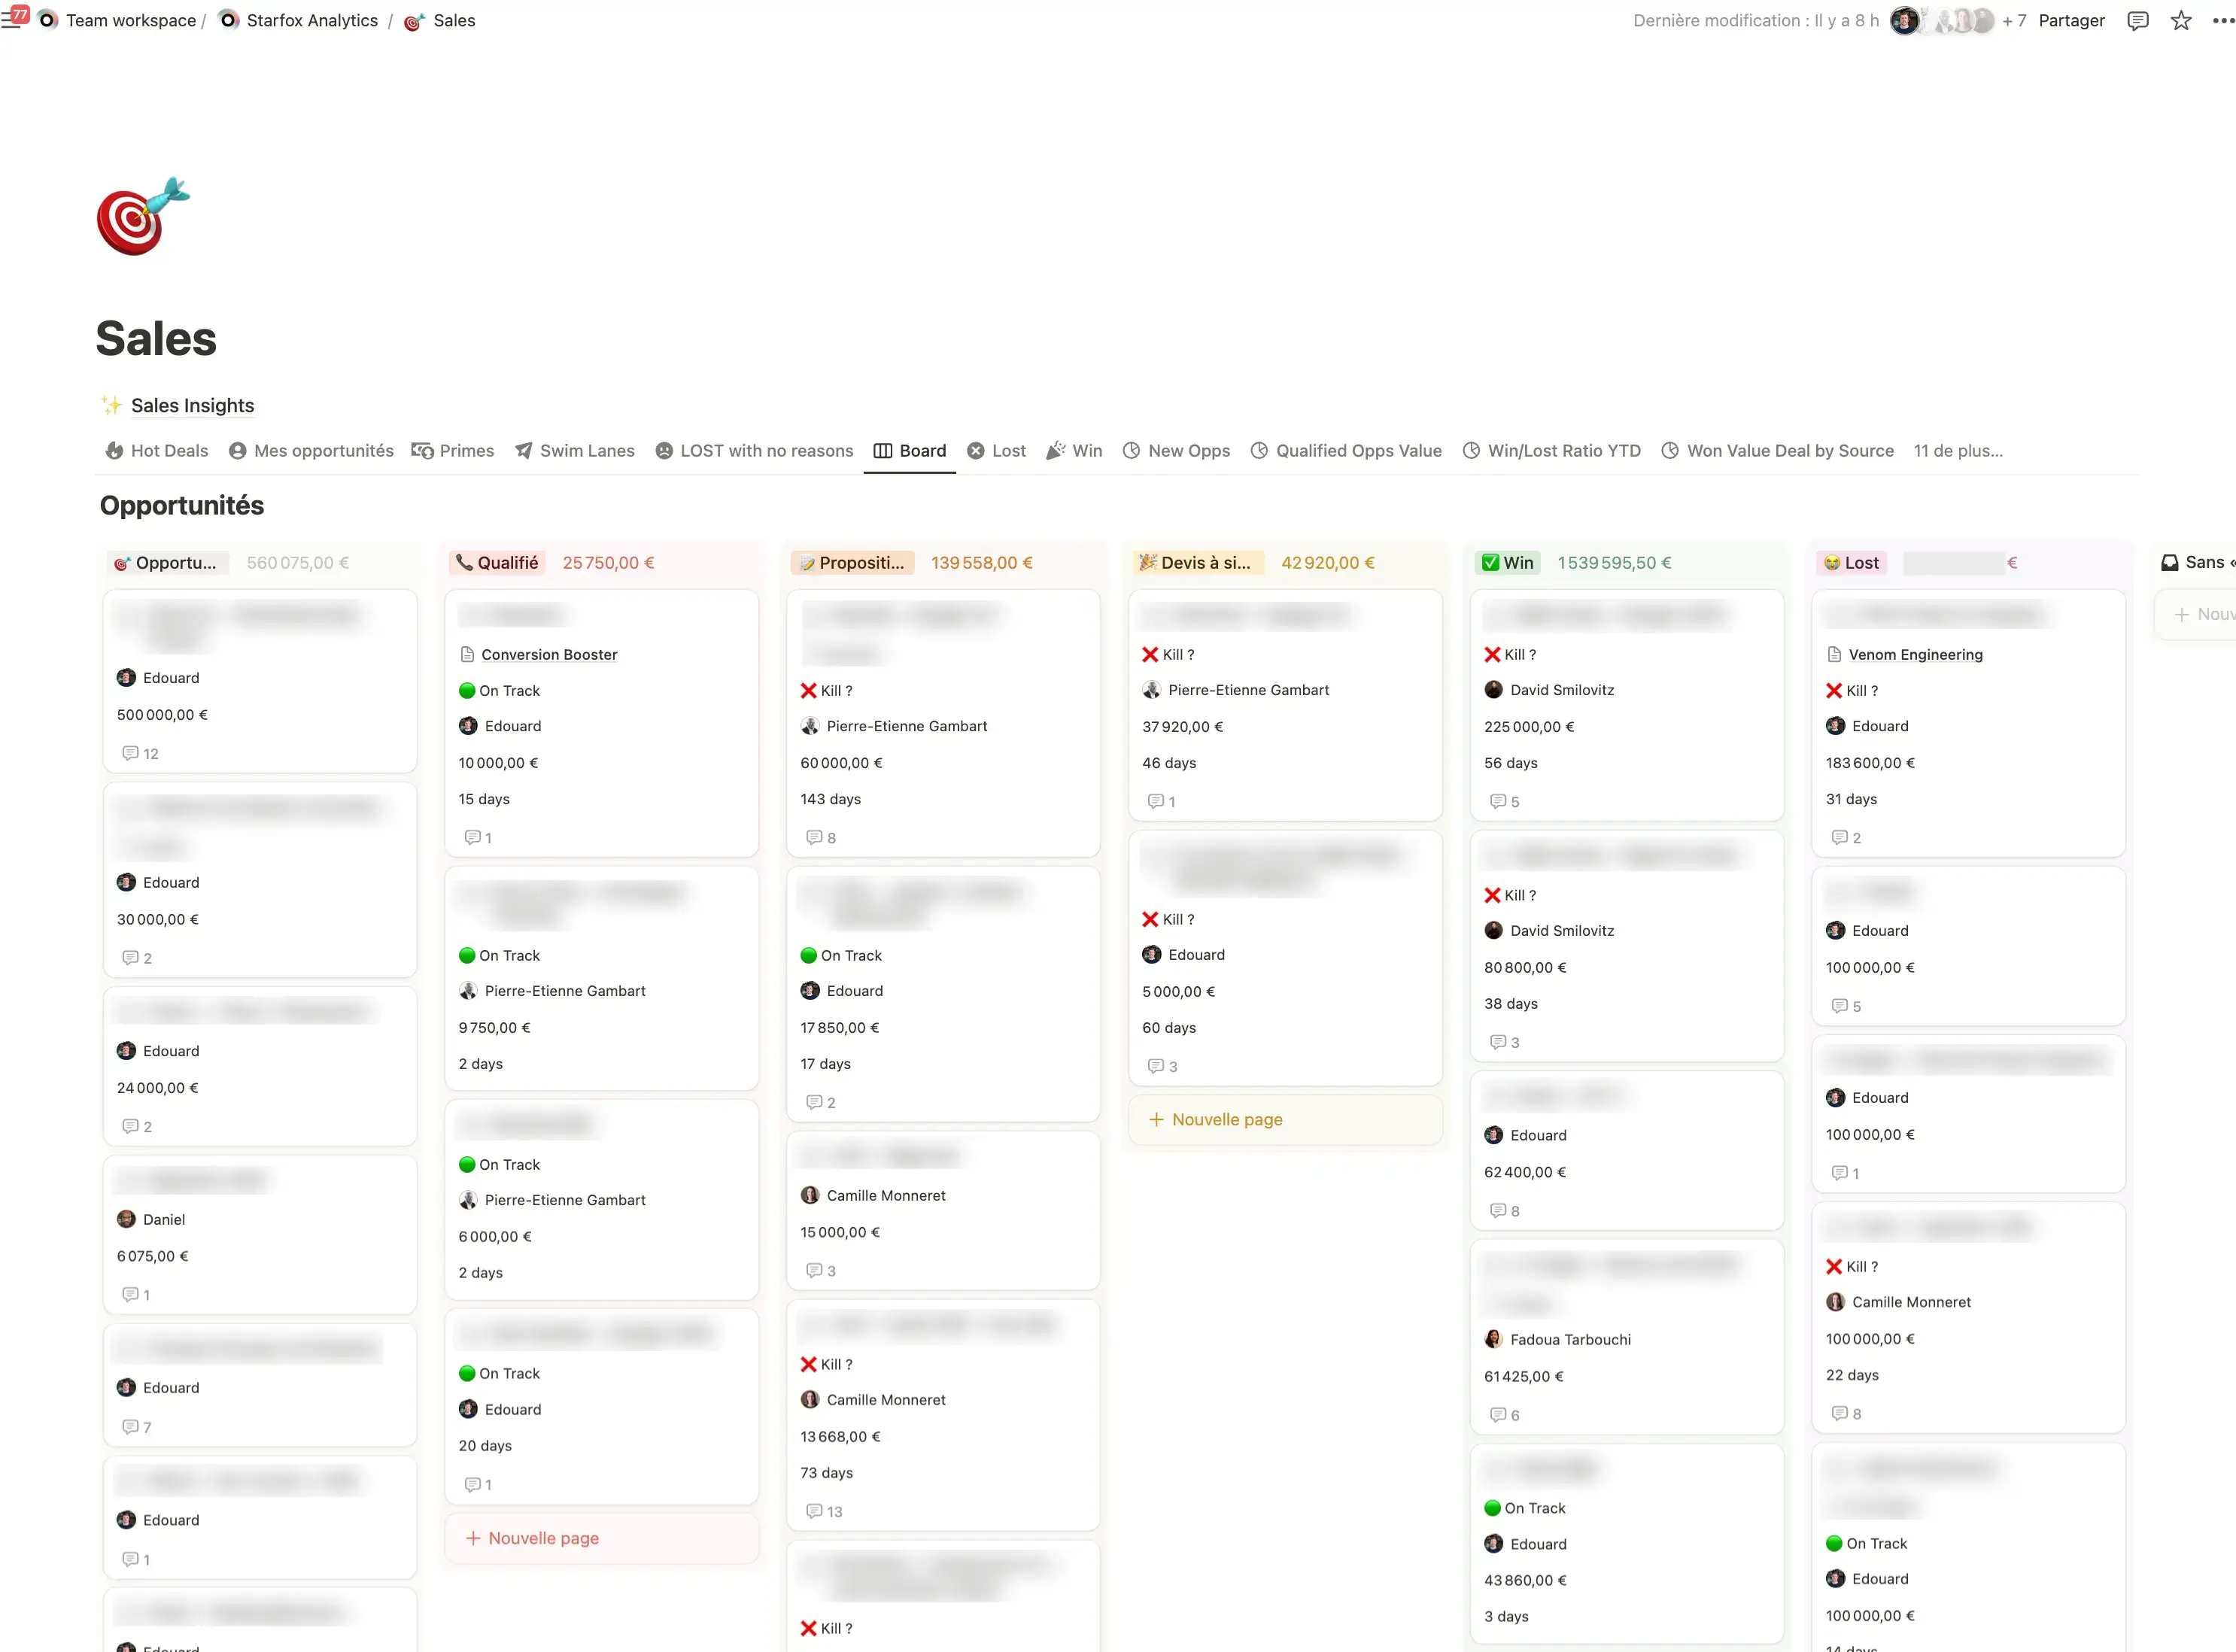Switch to the Hot Deals view
The image size is (2236, 1652).
(x=157, y=451)
